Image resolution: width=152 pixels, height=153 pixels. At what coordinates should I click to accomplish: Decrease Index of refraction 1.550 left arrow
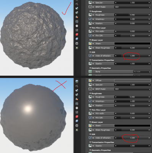[x=116, y=138]
